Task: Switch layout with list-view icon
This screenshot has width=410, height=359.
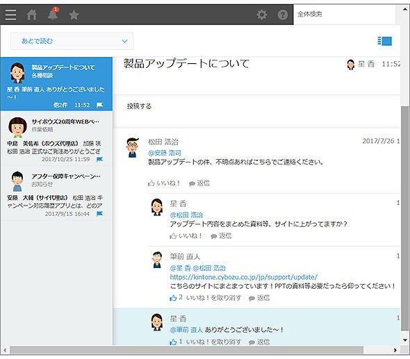Action: tap(385, 41)
